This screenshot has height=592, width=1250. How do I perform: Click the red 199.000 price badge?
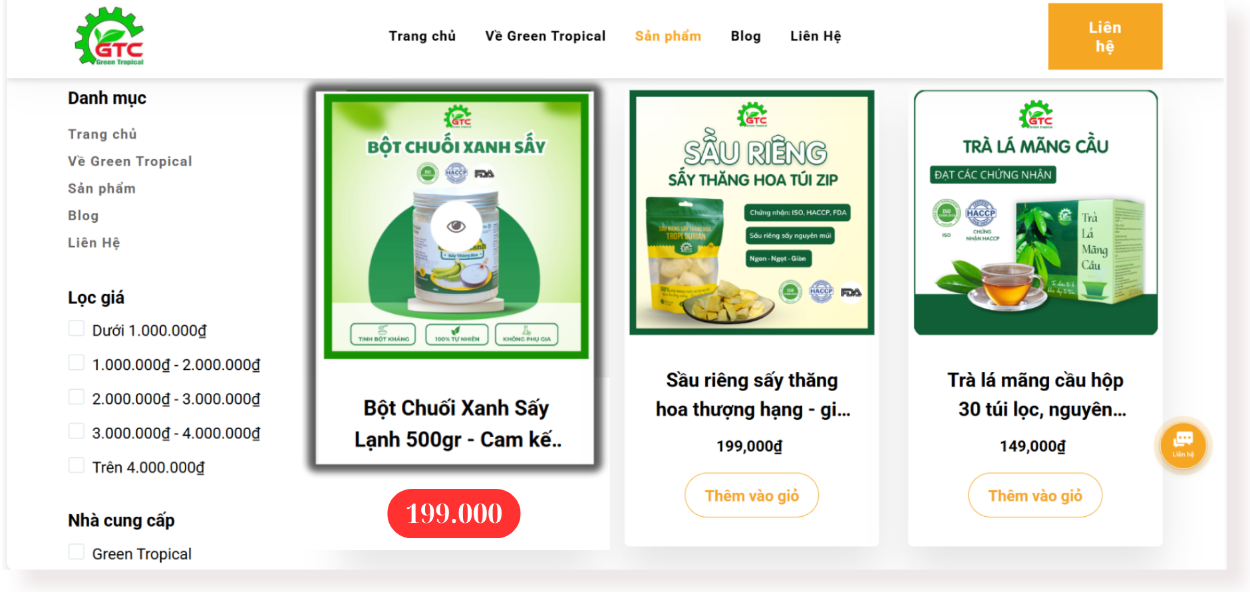point(454,514)
